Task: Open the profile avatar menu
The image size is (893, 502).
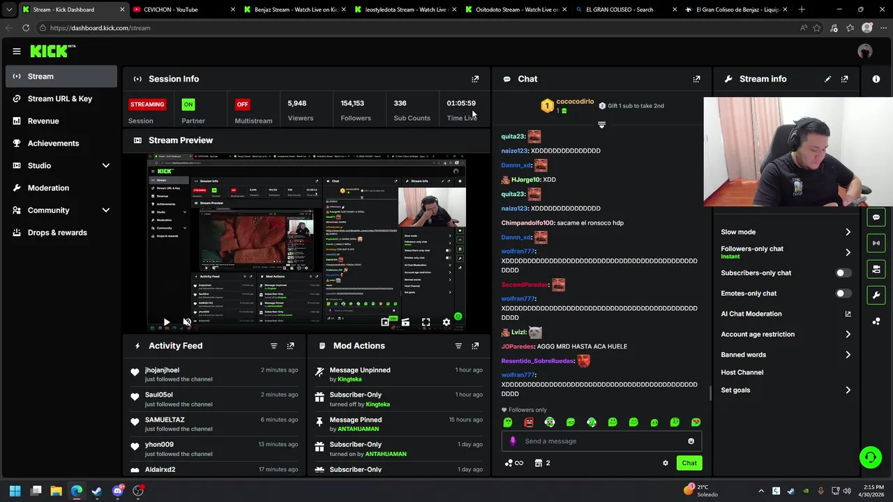Action: pyautogui.click(x=865, y=51)
